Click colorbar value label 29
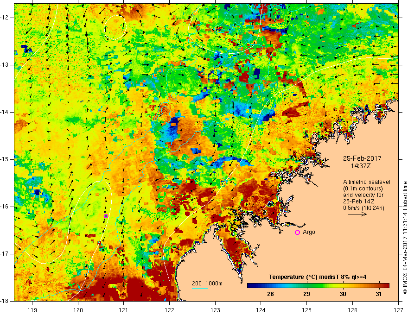This screenshot has width=408, height=315. tap(306, 294)
